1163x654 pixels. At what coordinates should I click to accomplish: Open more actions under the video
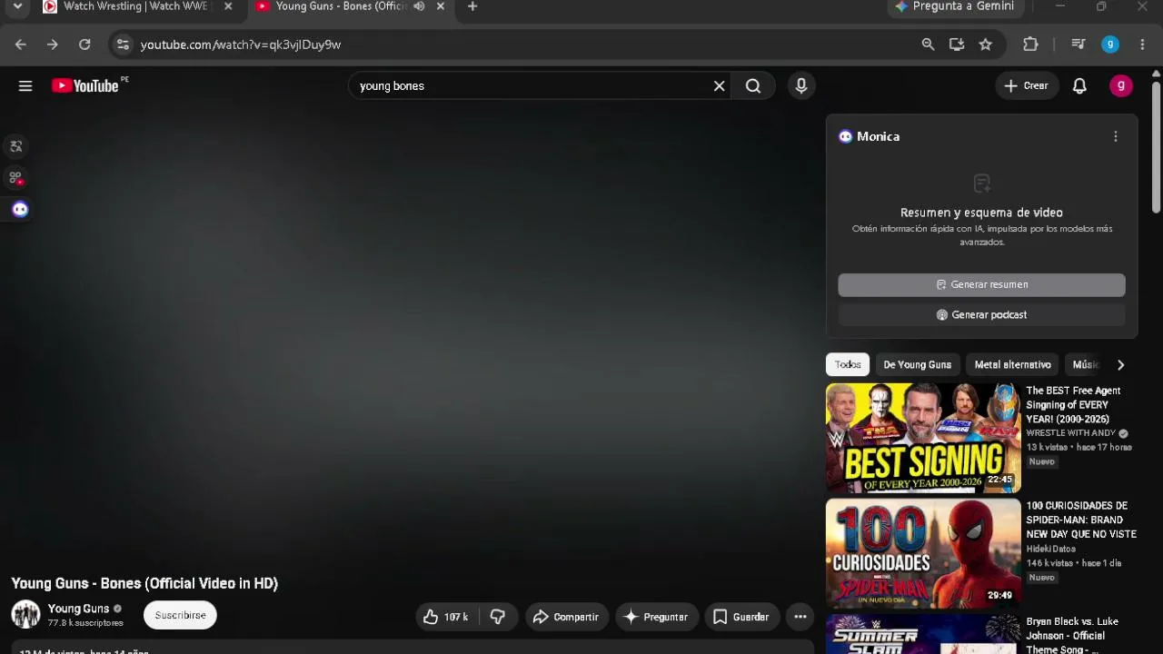(x=800, y=617)
